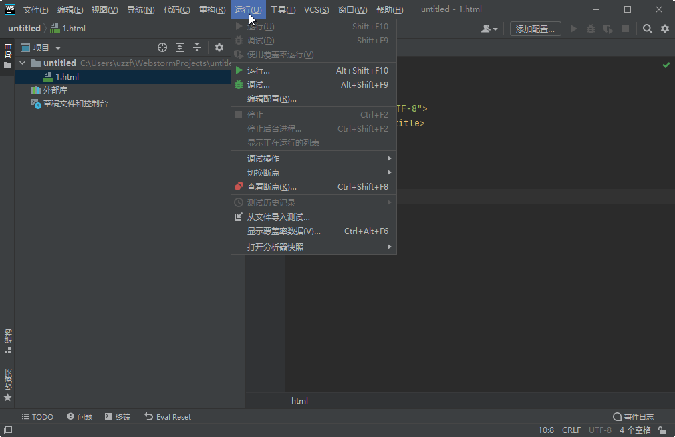The width and height of the screenshot is (675, 437).
Task: Open the 重构(R) menu
Action: point(213,9)
